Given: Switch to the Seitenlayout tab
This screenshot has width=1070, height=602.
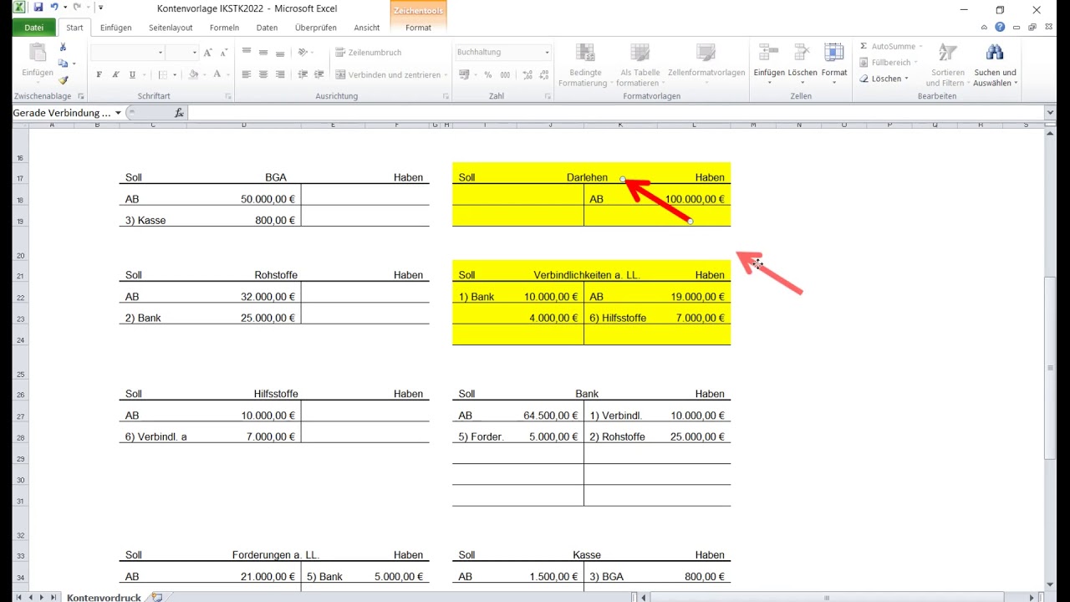Looking at the screenshot, I should coord(171,28).
